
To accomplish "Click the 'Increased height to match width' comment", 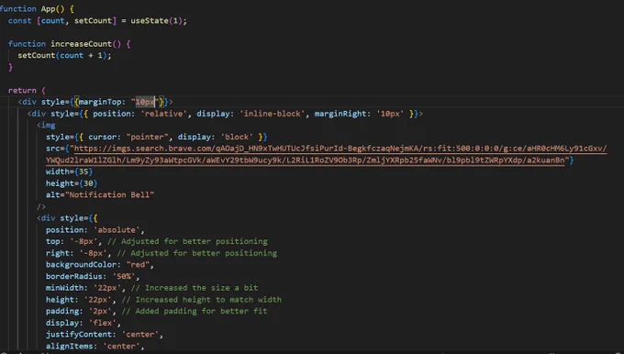I will [201, 300].
